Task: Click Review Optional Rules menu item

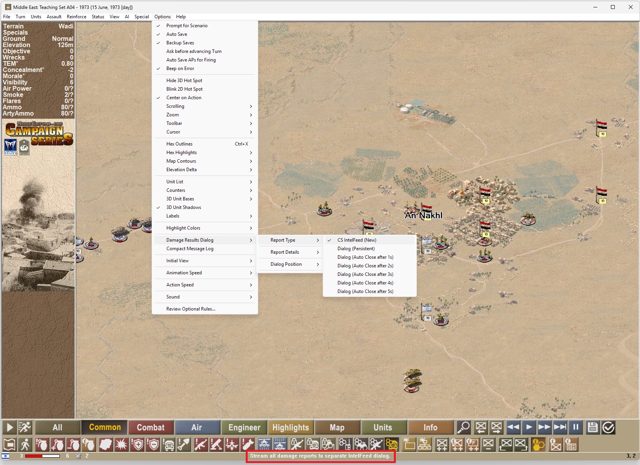Action: click(205, 309)
